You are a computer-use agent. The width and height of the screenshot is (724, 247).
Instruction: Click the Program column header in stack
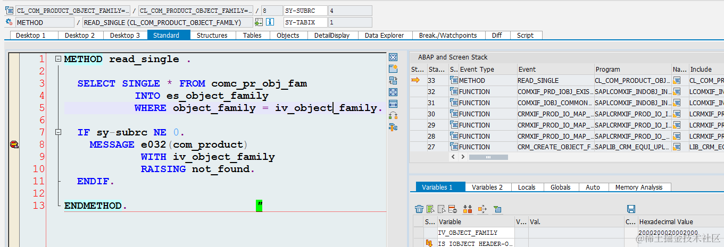click(x=632, y=70)
